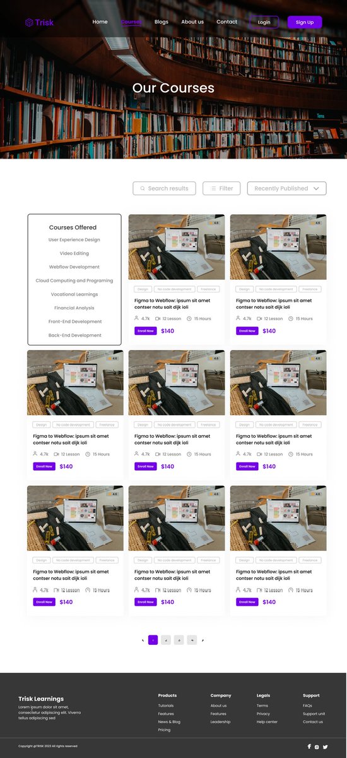Open the Instagram icon in the footer
The height and width of the screenshot is (758, 347).
[317, 747]
